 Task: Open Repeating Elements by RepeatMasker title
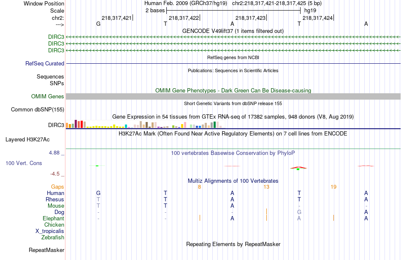233,244
